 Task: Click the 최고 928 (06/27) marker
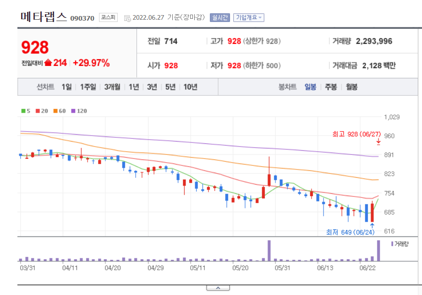(356, 134)
